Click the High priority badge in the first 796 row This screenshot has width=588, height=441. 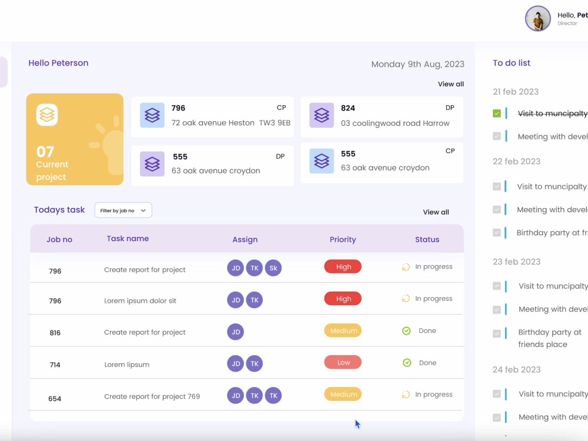click(x=343, y=266)
